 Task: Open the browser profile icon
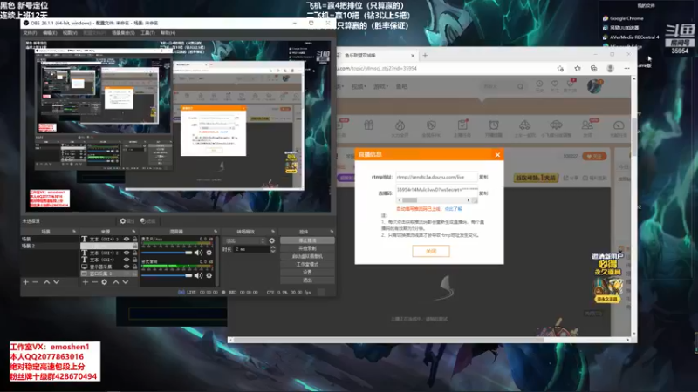click(x=610, y=69)
